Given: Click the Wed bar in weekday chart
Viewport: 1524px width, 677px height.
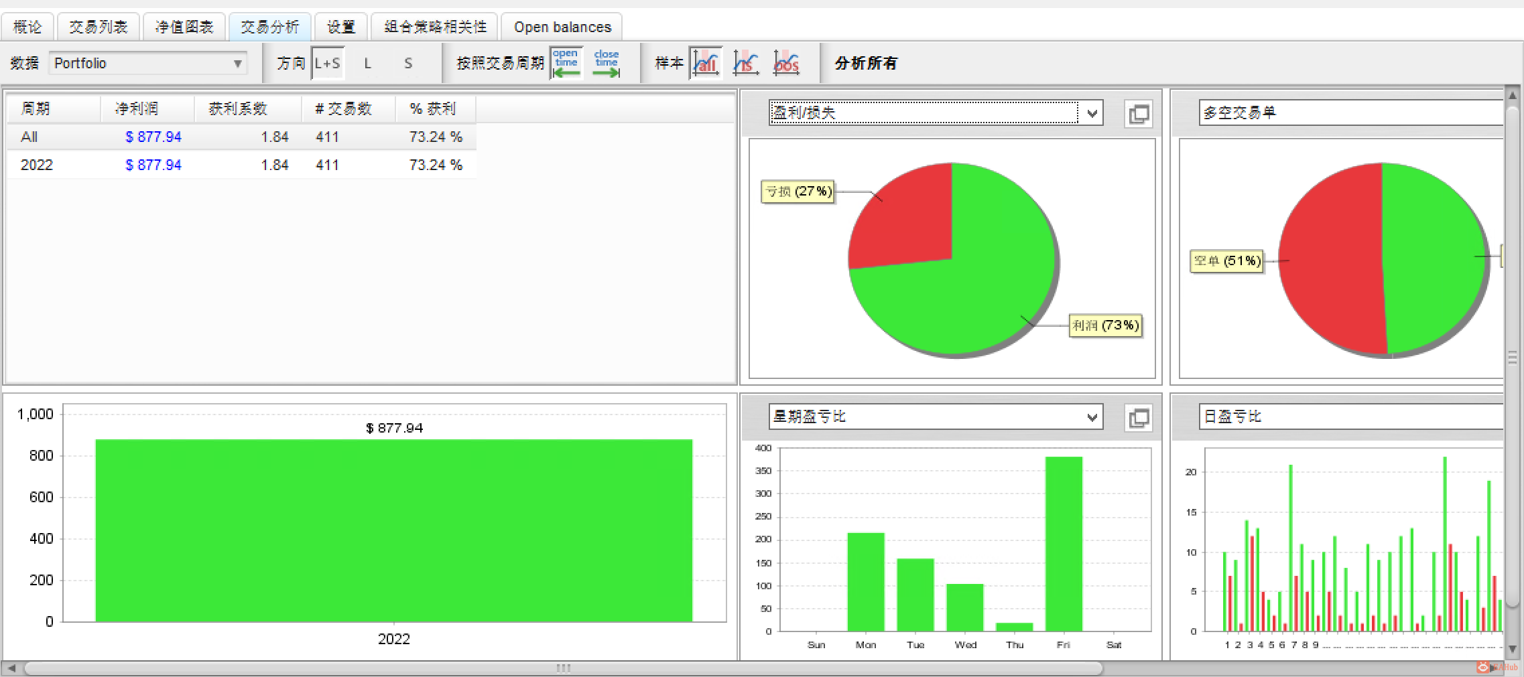Looking at the screenshot, I should click(x=965, y=607).
